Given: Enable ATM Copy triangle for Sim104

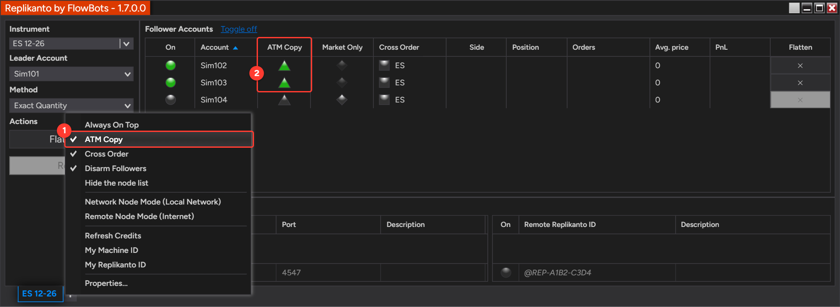Looking at the screenshot, I should 284,100.
